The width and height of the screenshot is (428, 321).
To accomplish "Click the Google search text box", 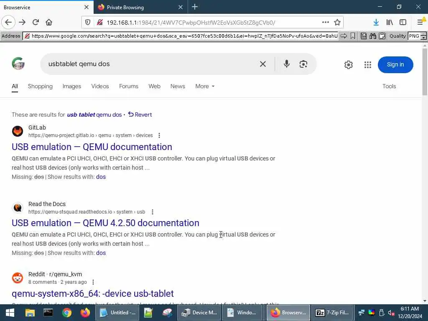I will point(151,64).
